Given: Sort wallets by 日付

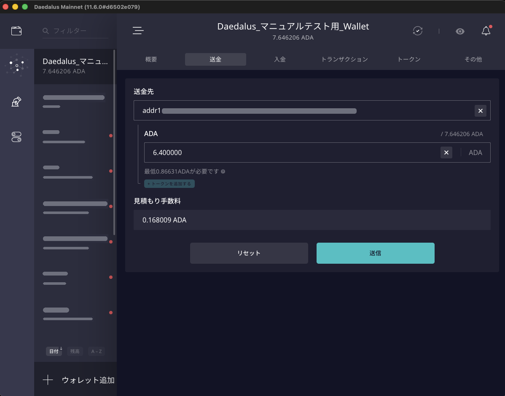Looking at the screenshot, I should [x=54, y=351].
